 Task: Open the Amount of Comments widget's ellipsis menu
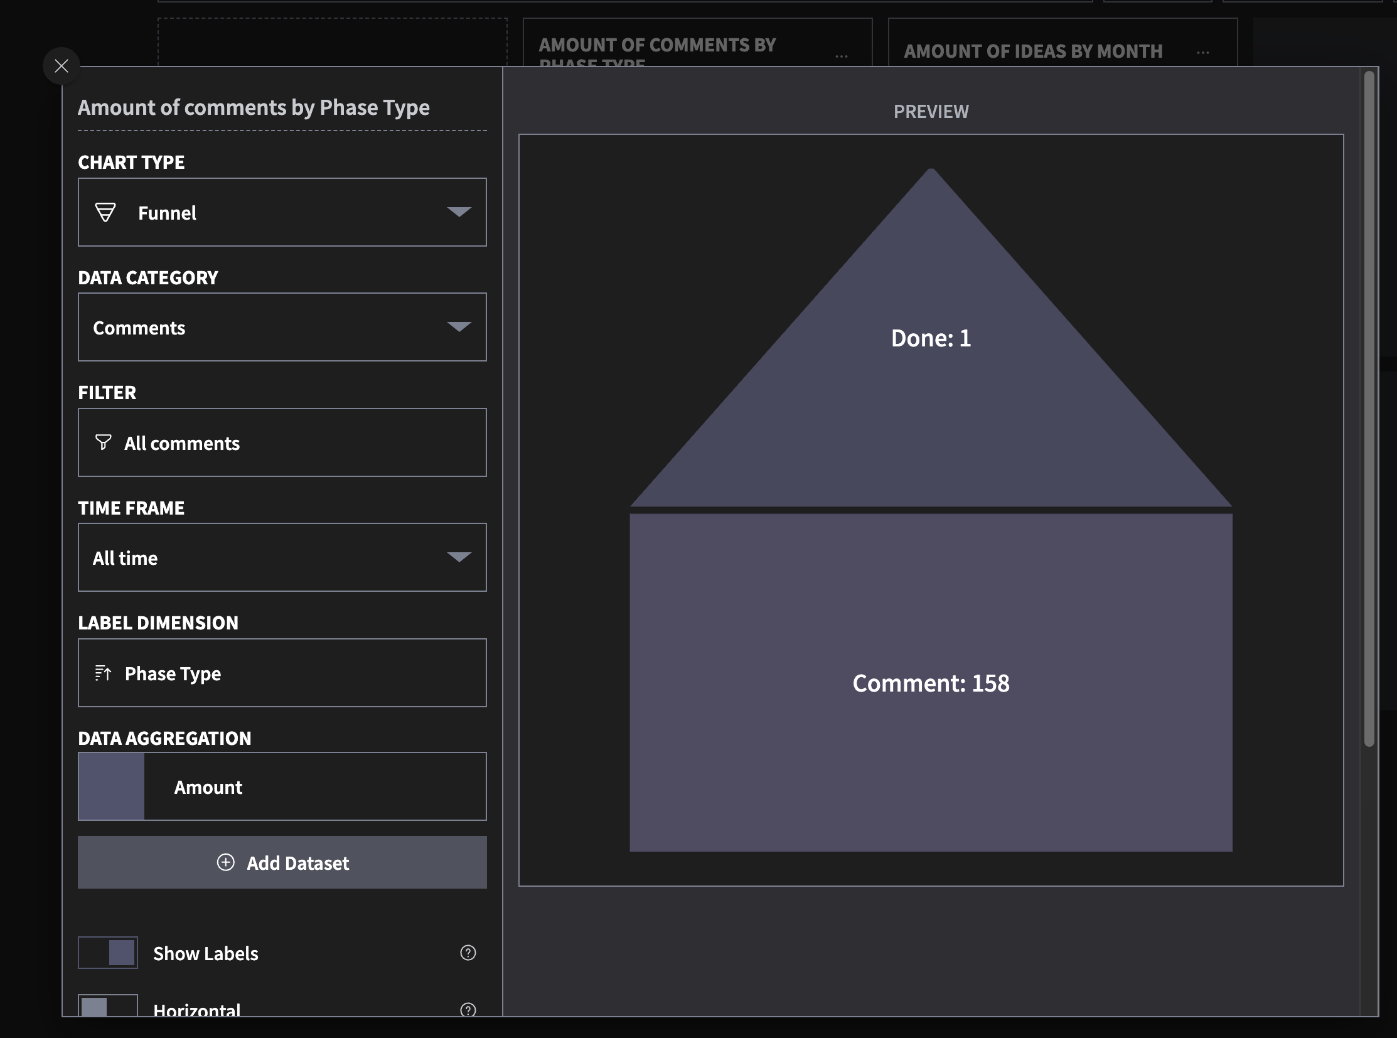(842, 56)
